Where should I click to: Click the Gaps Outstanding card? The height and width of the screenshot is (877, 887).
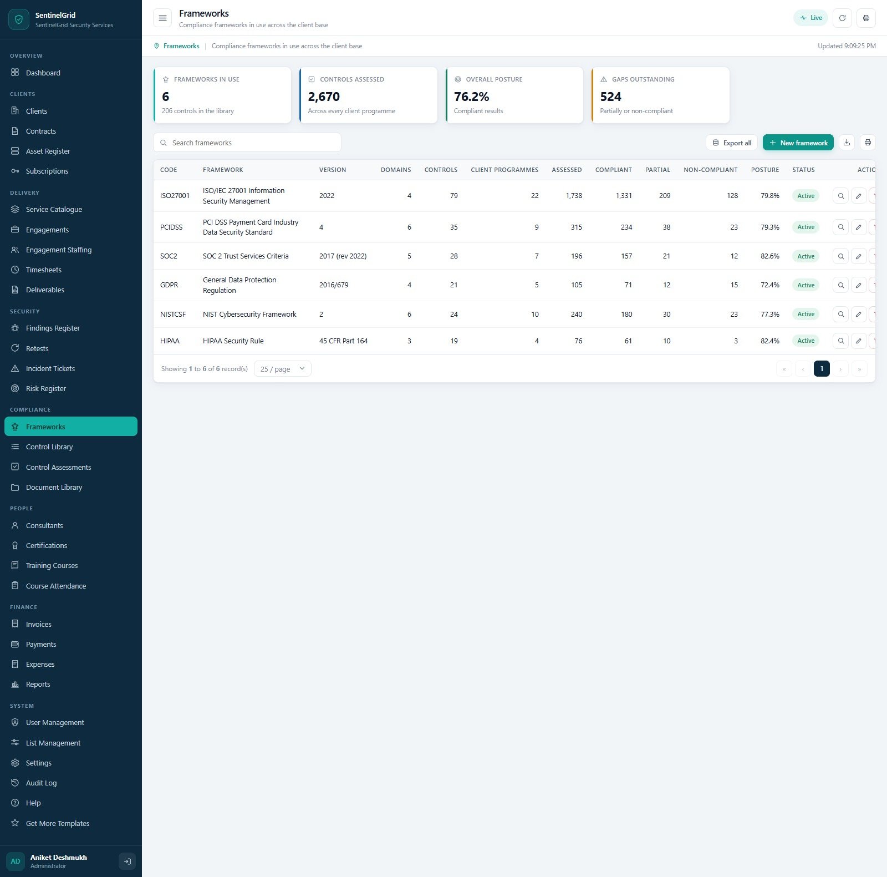click(660, 95)
